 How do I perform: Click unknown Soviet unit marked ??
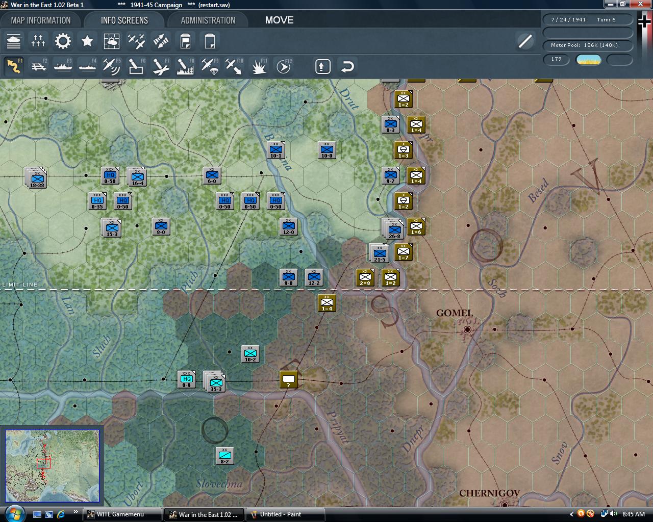(289, 379)
